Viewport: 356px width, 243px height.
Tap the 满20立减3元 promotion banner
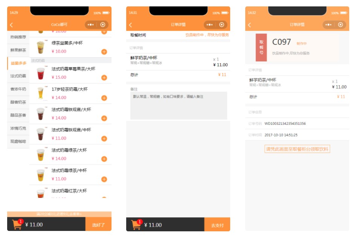tap(59, 214)
